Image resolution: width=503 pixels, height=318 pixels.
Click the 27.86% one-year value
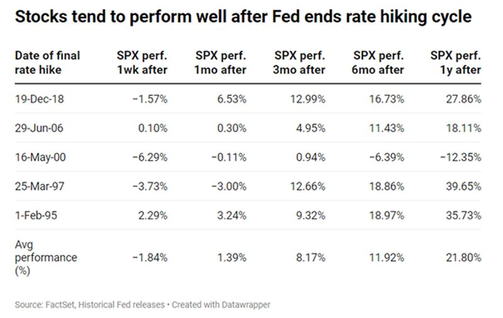click(x=464, y=98)
